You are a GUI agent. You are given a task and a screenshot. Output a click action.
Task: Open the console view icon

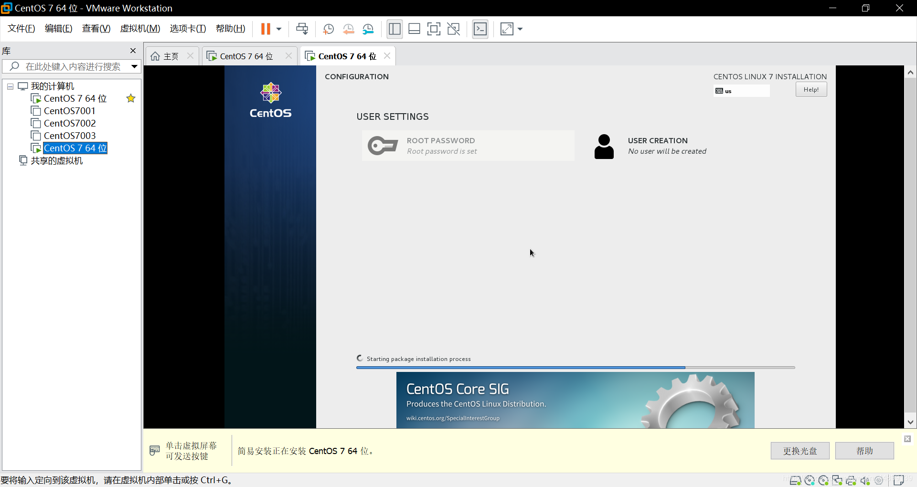point(480,29)
